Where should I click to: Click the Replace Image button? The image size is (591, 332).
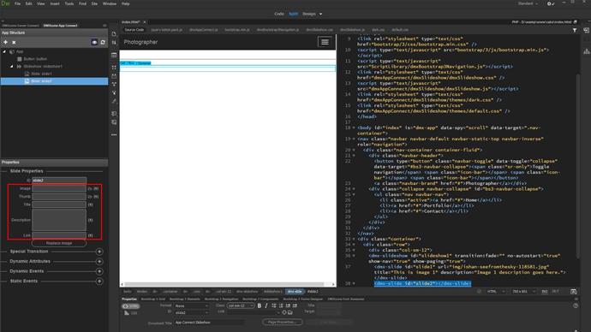tap(59, 243)
